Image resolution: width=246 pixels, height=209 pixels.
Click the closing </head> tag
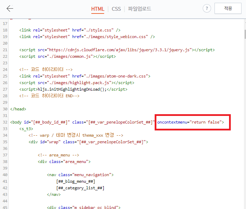click(x=18, y=109)
